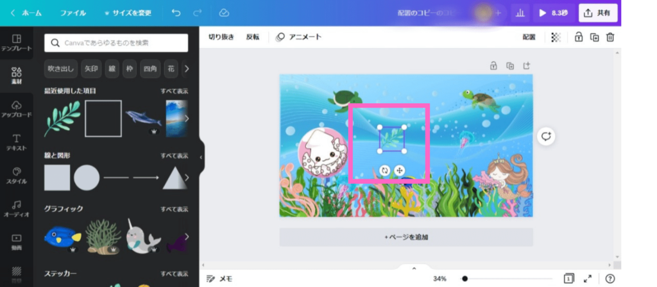Insert the plain line shape

click(x=116, y=177)
